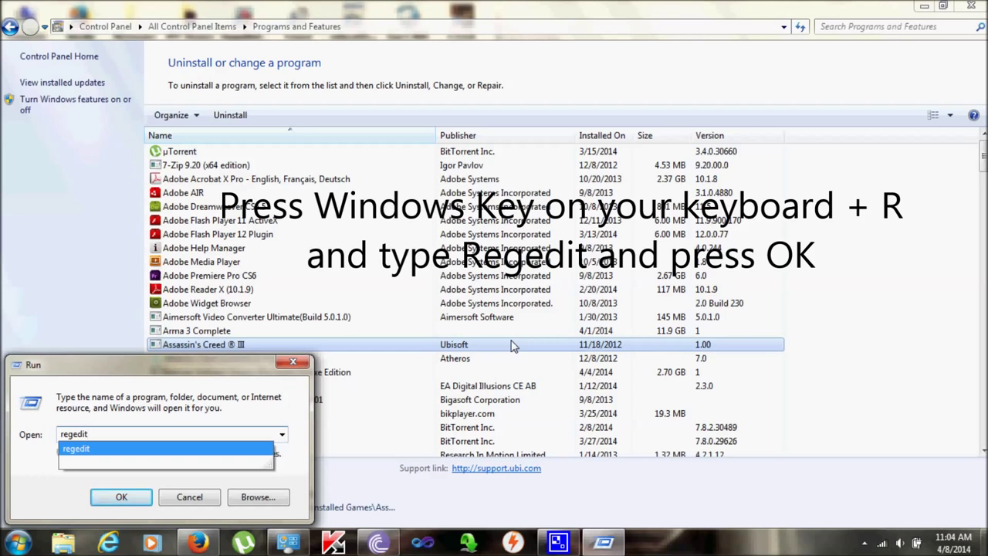The image size is (988, 556).
Task: Open the BitTorrent taskbar icon
Action: pos(378,543)
